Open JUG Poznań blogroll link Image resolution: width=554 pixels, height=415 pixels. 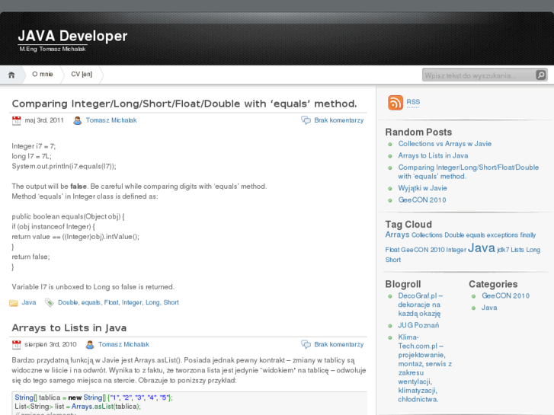click(x=418, y=325)
